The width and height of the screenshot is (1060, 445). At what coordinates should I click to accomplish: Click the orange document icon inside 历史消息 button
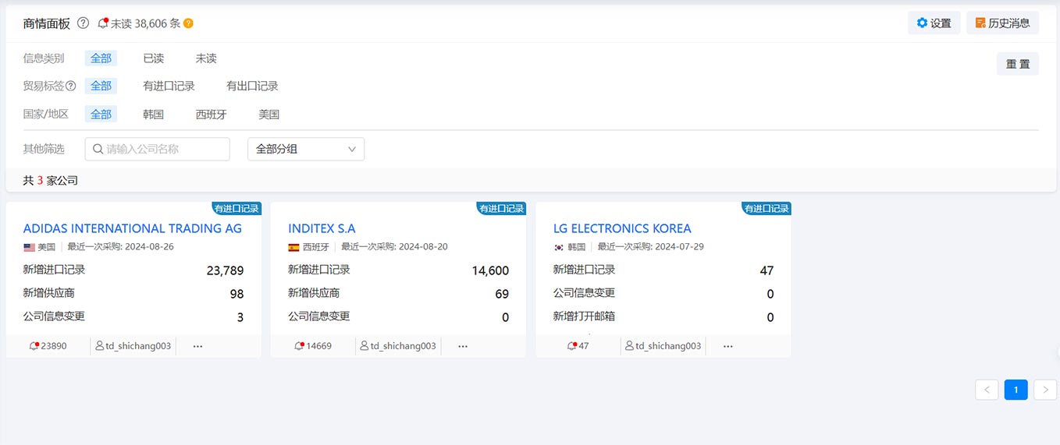tap(980, 23)
